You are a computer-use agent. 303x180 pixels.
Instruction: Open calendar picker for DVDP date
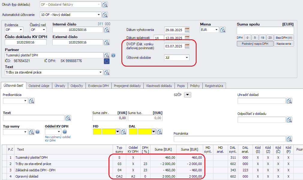point(187,46)
